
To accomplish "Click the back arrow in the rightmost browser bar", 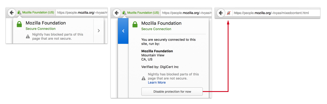I will [221, 13].
